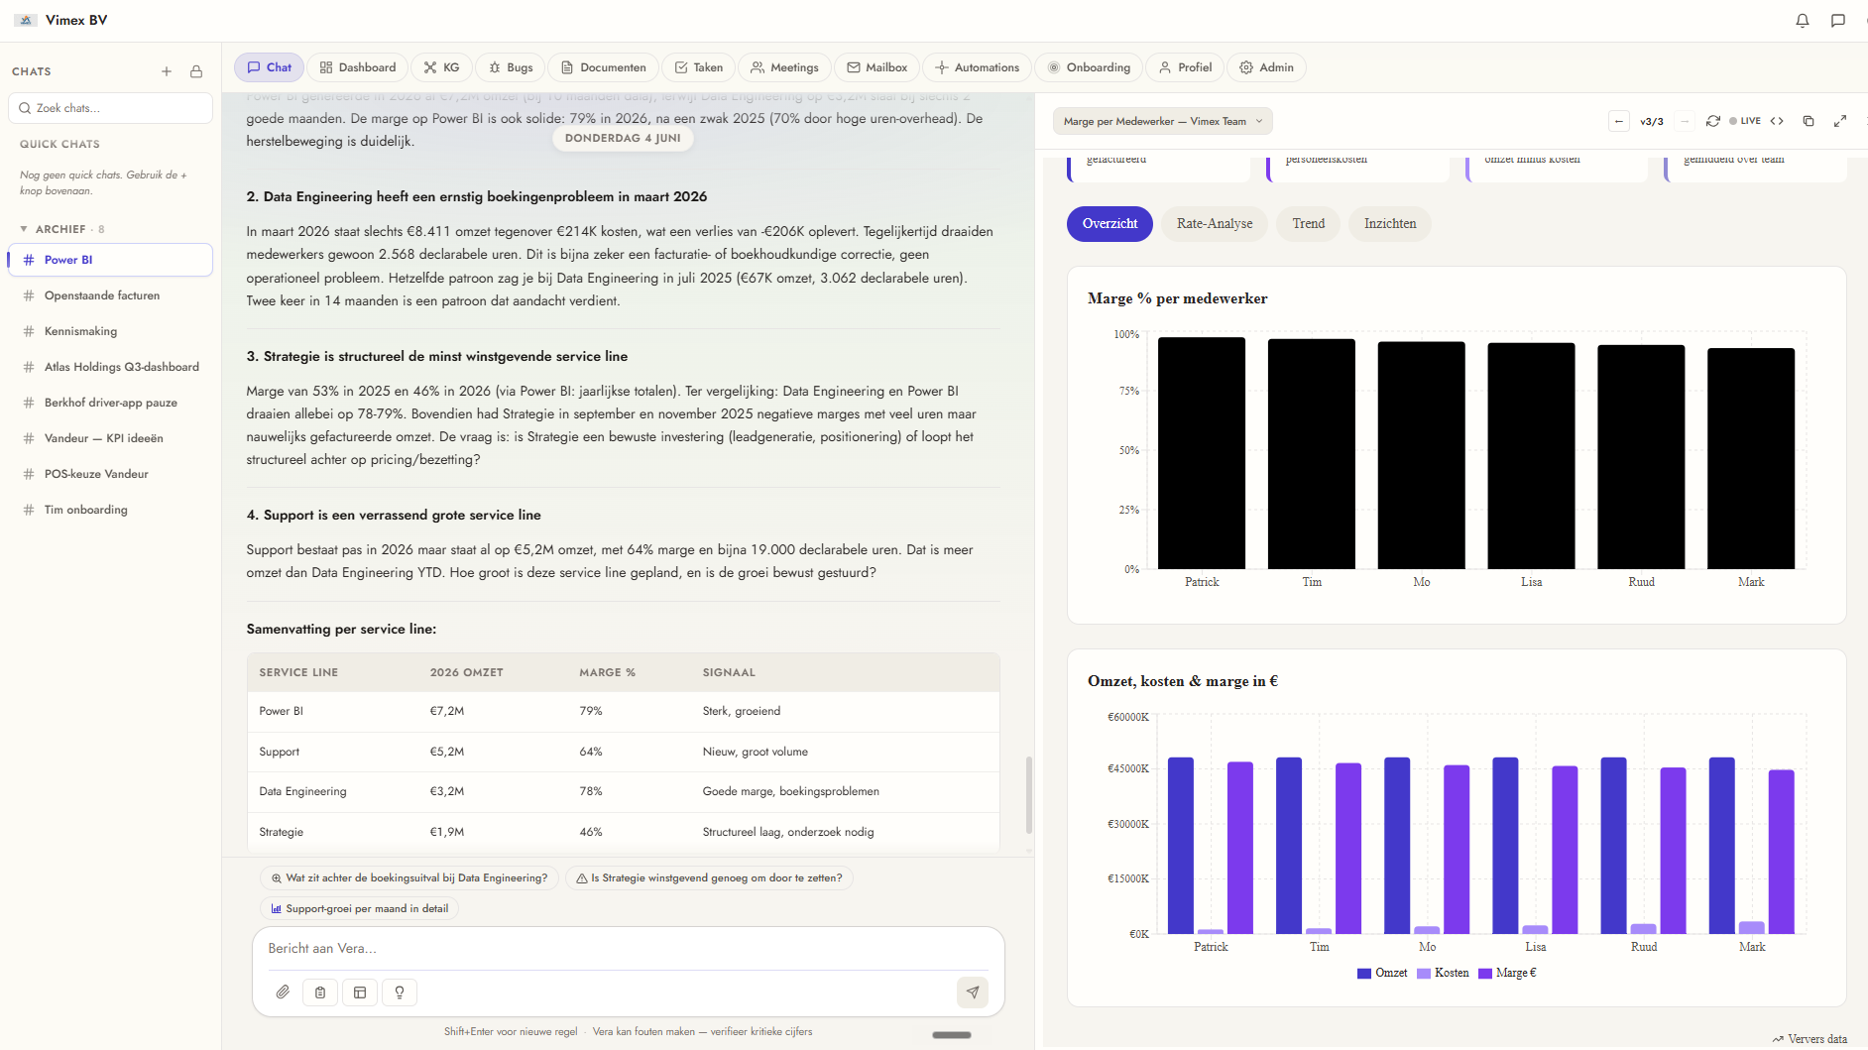Open the Bugs tab
Viewport: 1868px width, 1050px height.
pos(511,67)
